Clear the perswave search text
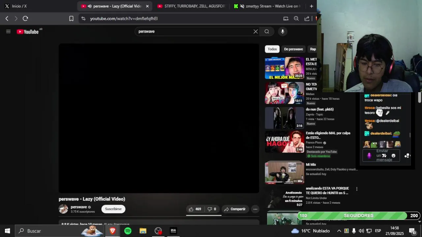This screenshot has height=237, width=422. coord(256,32)
